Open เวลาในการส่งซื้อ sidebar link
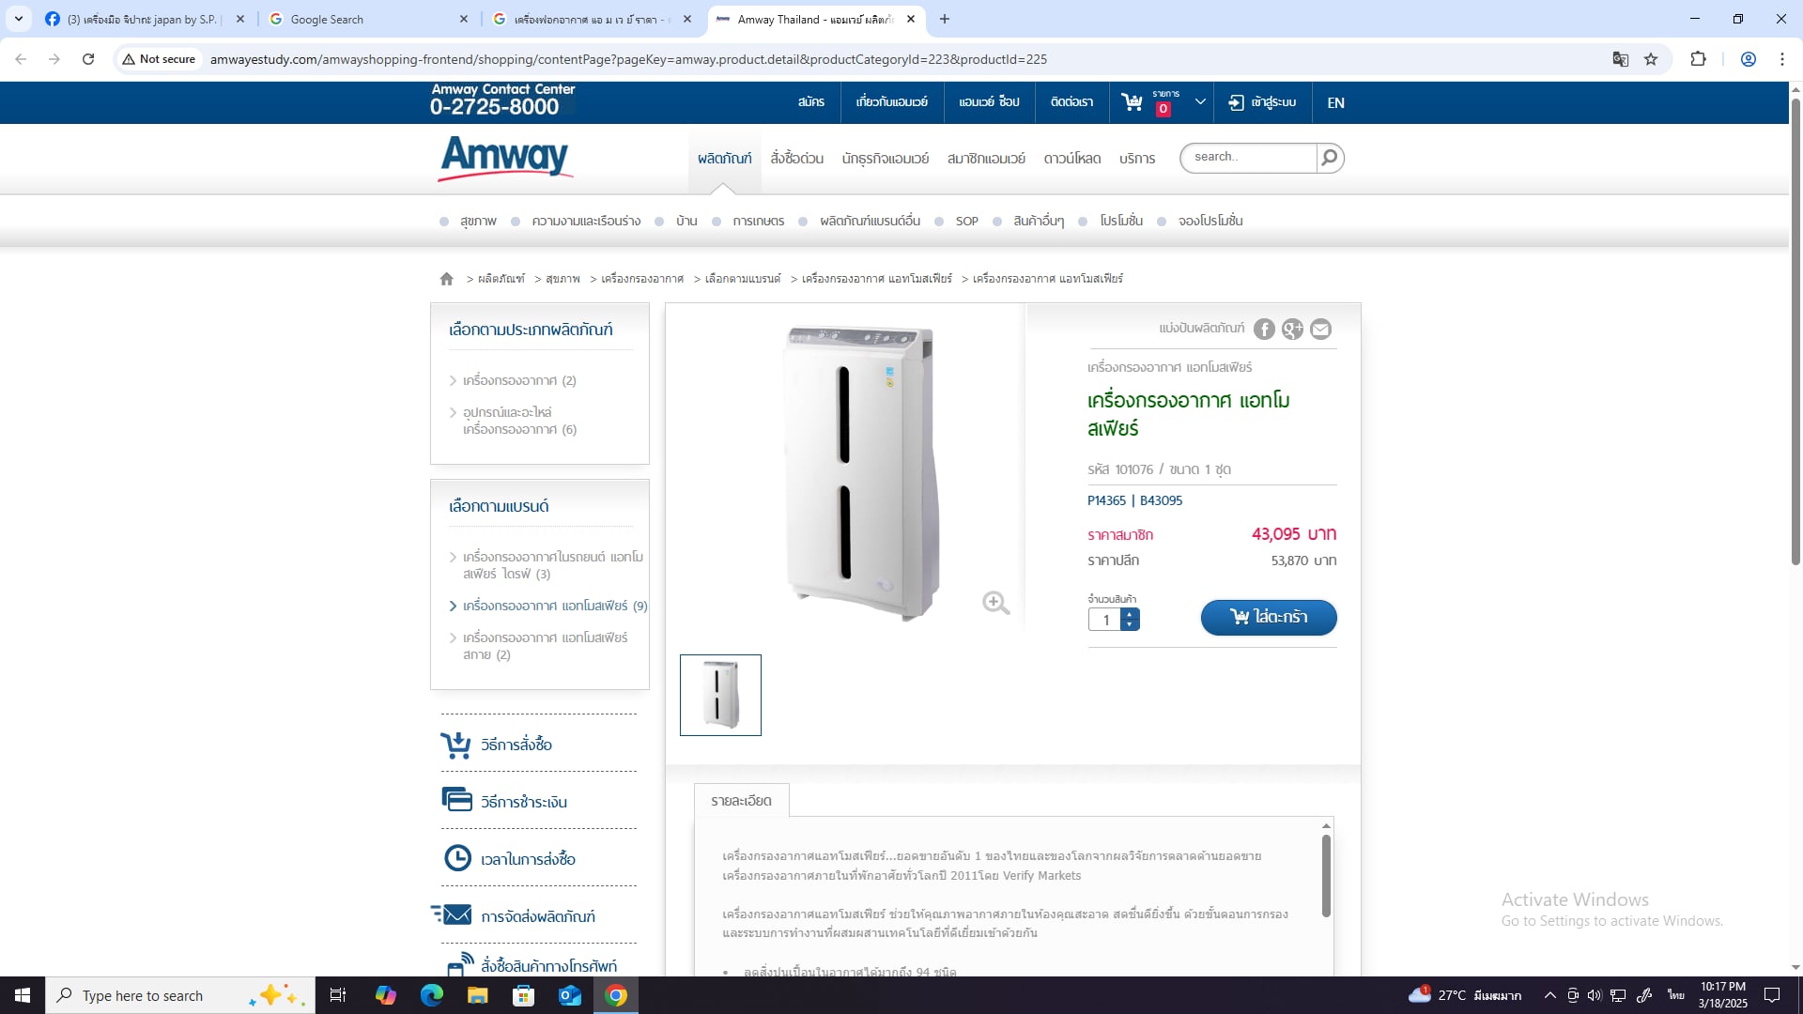The height and width of the screenshot is (1014, 1803). pyautogui.click(x=528, y=859)
